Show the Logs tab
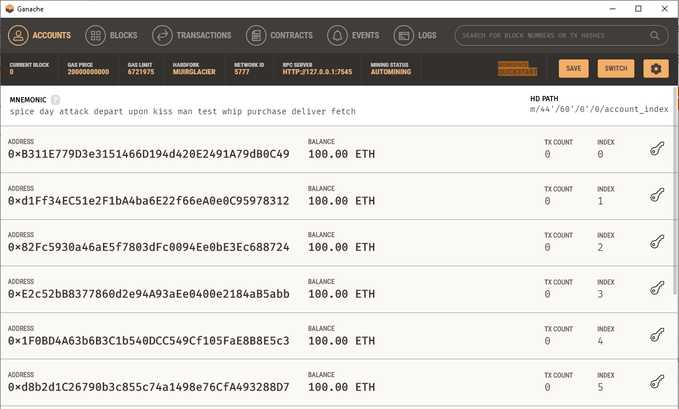 (x=415, y=35)
